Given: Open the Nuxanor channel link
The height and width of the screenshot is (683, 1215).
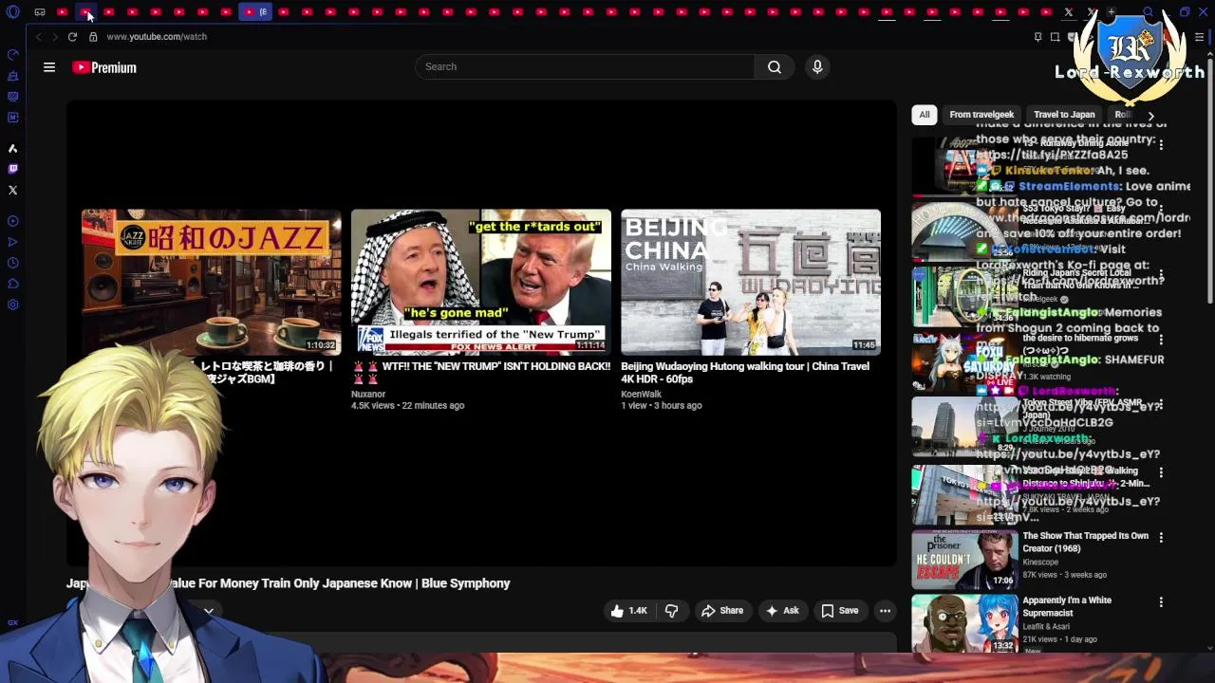Looking at the screenshot, I should coord(368,394).
